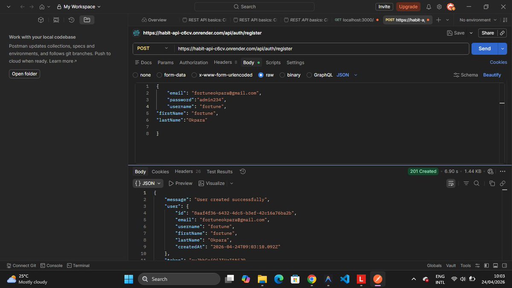Search within the response body
Image resolution: width=512 pixels, height=288 pixels.
click(477, 183)
